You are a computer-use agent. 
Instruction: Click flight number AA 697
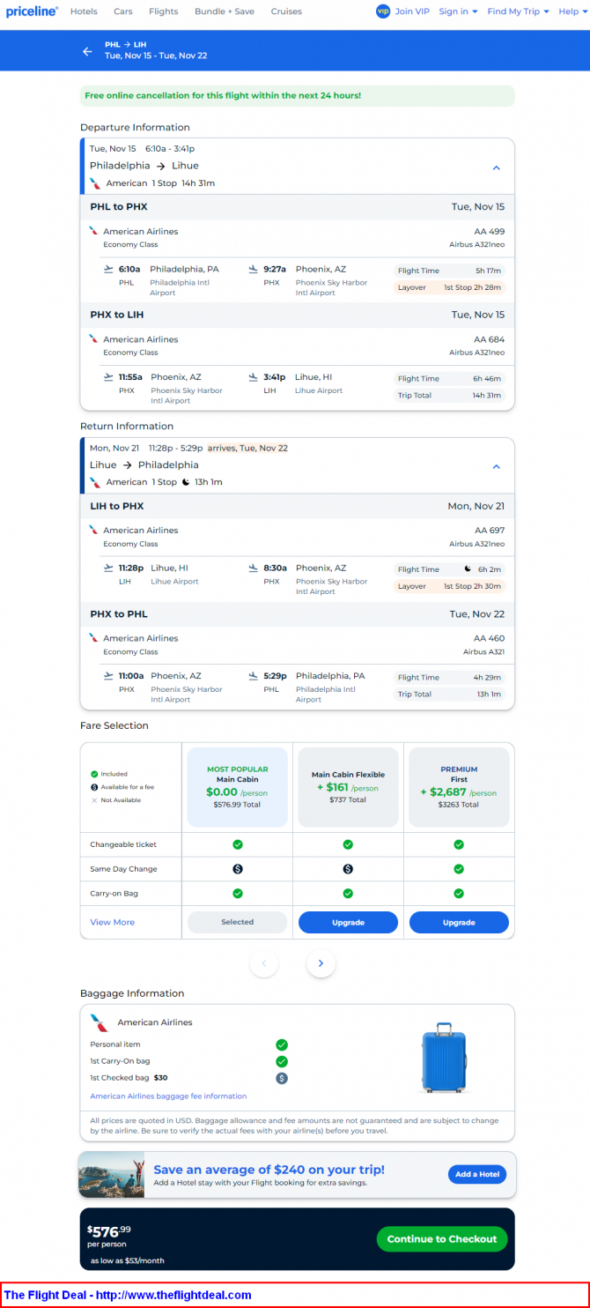point(489,530)
